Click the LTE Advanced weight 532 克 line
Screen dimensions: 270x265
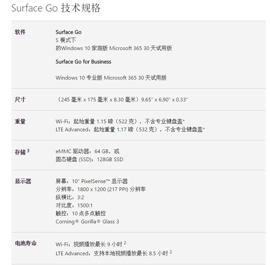(130, 129)
